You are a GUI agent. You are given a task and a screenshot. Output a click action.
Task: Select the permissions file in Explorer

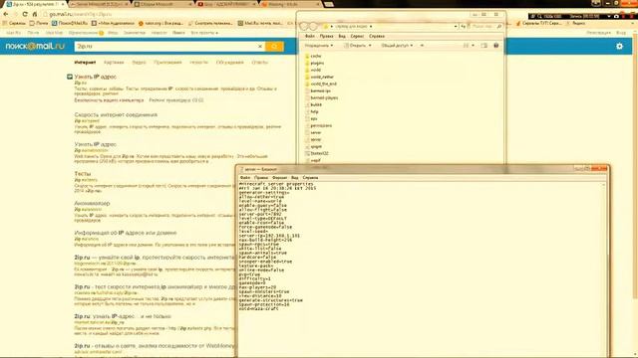click(318, 126)
